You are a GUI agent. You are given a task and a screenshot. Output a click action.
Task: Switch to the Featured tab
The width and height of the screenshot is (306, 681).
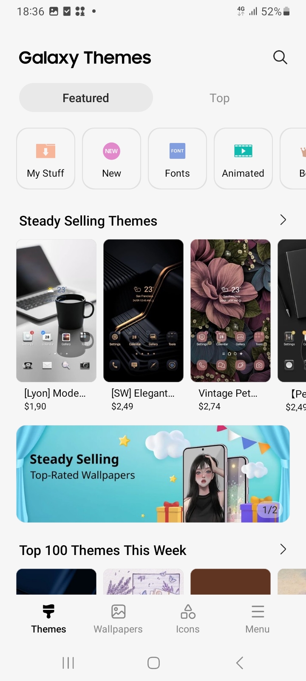(x=86, y=98)
